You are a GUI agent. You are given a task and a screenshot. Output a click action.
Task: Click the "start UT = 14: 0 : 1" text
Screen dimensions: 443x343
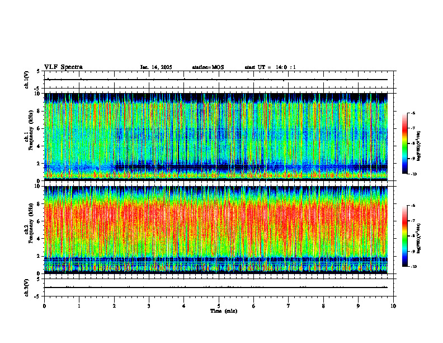pos(270,67)
